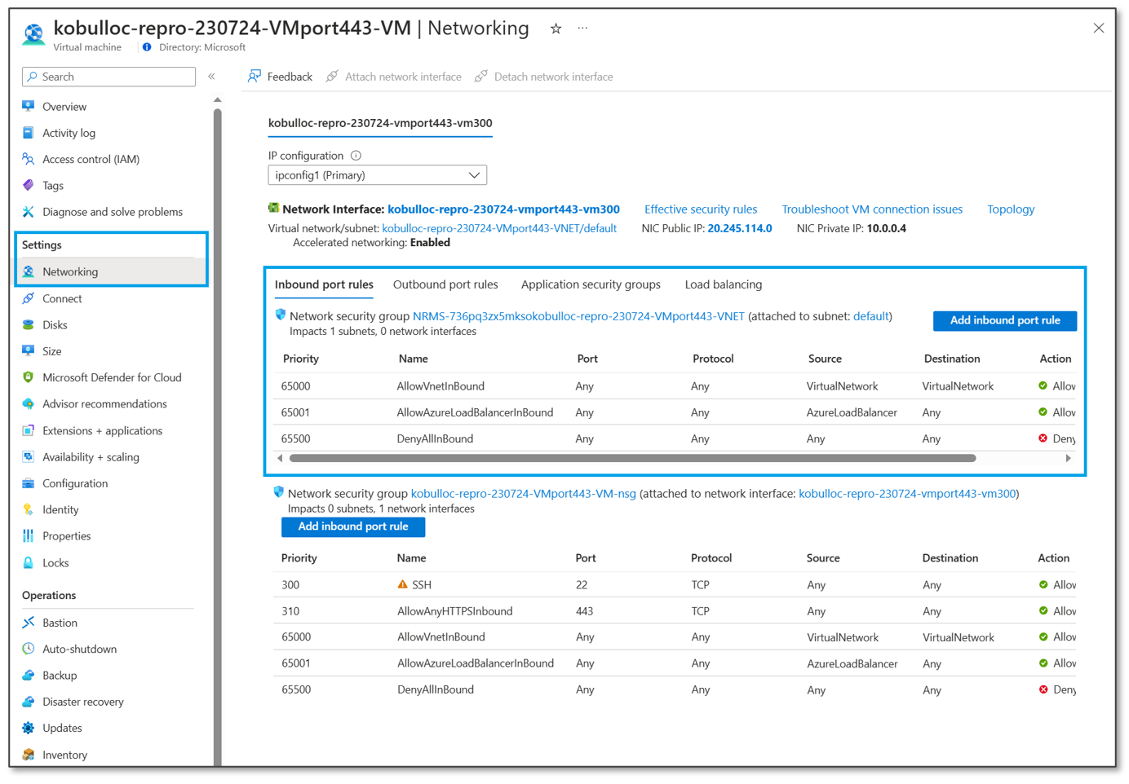Switch to the Outbound port rules tab

[x=445, y=284]
